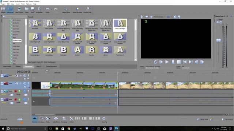The image size is (234, 131).
Task: Switch to the Media Generators tab
Action: click(51, 66)
